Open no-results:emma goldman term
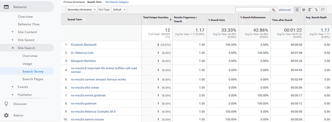This screenshot has height=122, width=332. tap(88, 96)
